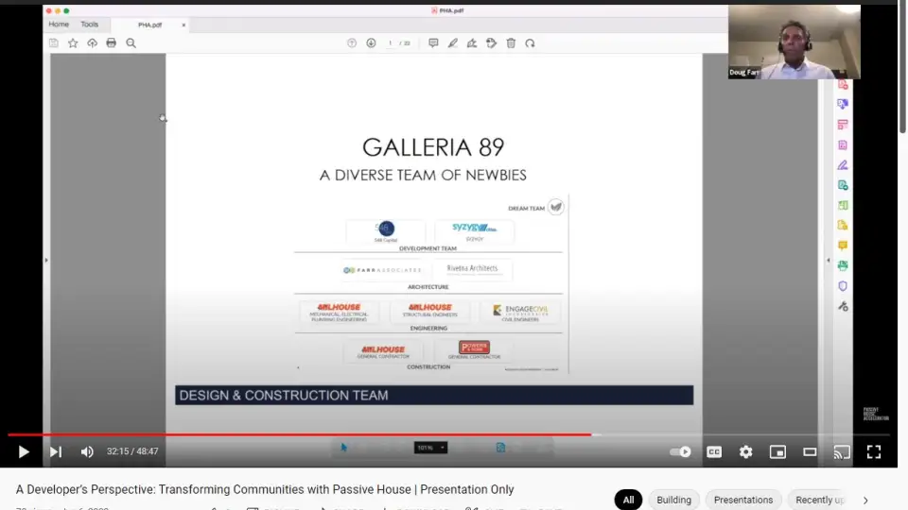Open the video settings gear
The image size is (908, 510).
745,452
